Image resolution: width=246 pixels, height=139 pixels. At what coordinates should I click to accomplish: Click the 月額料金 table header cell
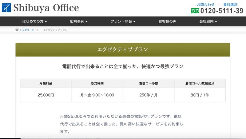pos(46,83)
